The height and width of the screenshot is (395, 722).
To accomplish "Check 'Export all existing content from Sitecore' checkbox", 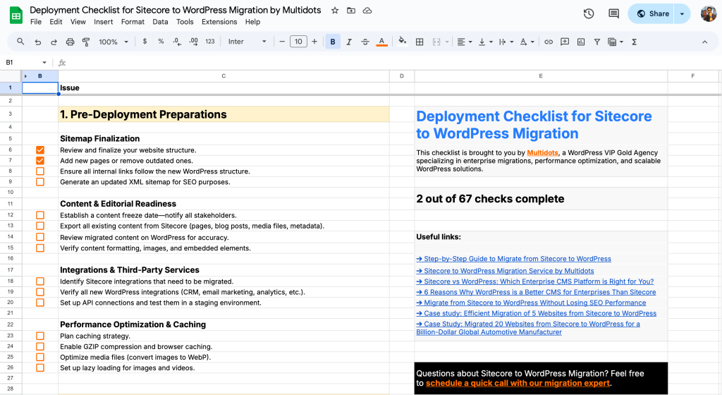I will (40, 226).
